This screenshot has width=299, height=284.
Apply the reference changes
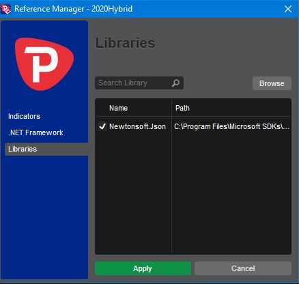[143, 268]
